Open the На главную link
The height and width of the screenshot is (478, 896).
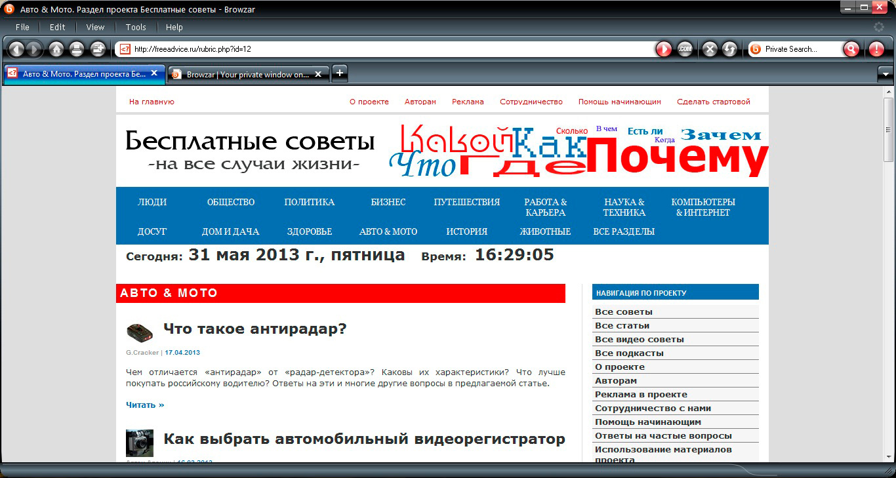[152, 102]
